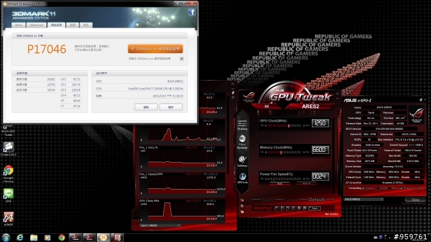Image resolution: width=431 pixels, height=242 pixels.
Task: Toggle CUDA checkbox in GPU-Z
Action: 378,188
